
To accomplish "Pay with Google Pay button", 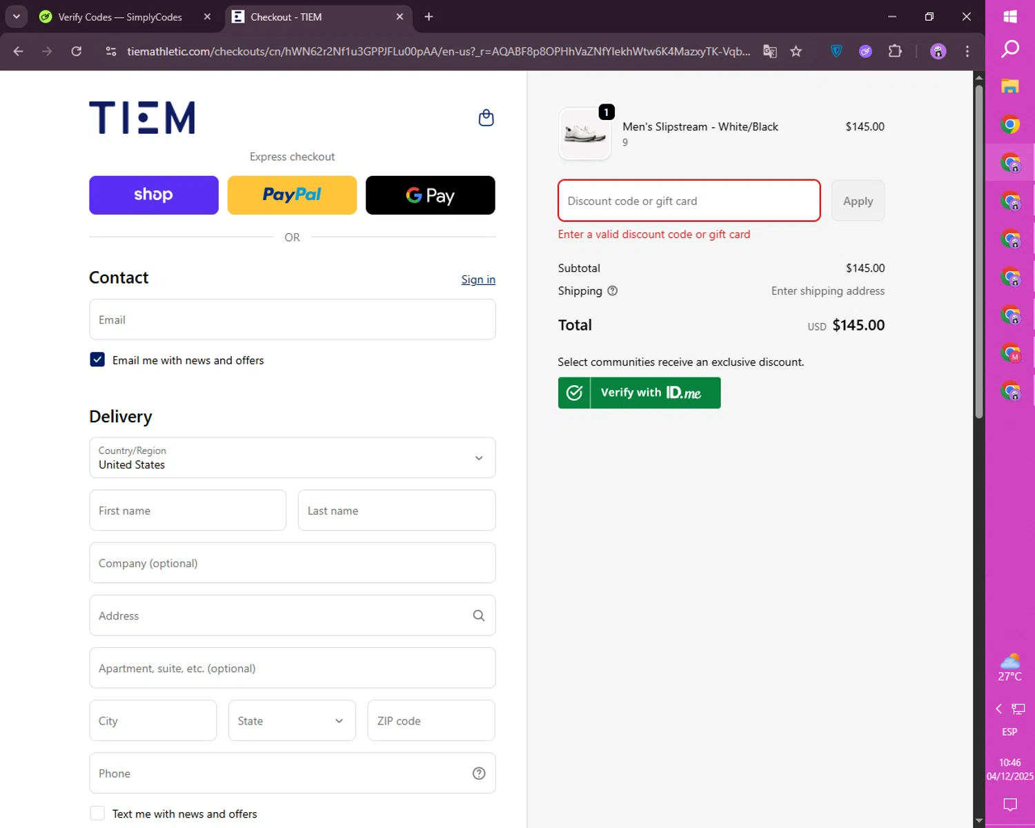I will pyautogui.click(x=431, y=195).
